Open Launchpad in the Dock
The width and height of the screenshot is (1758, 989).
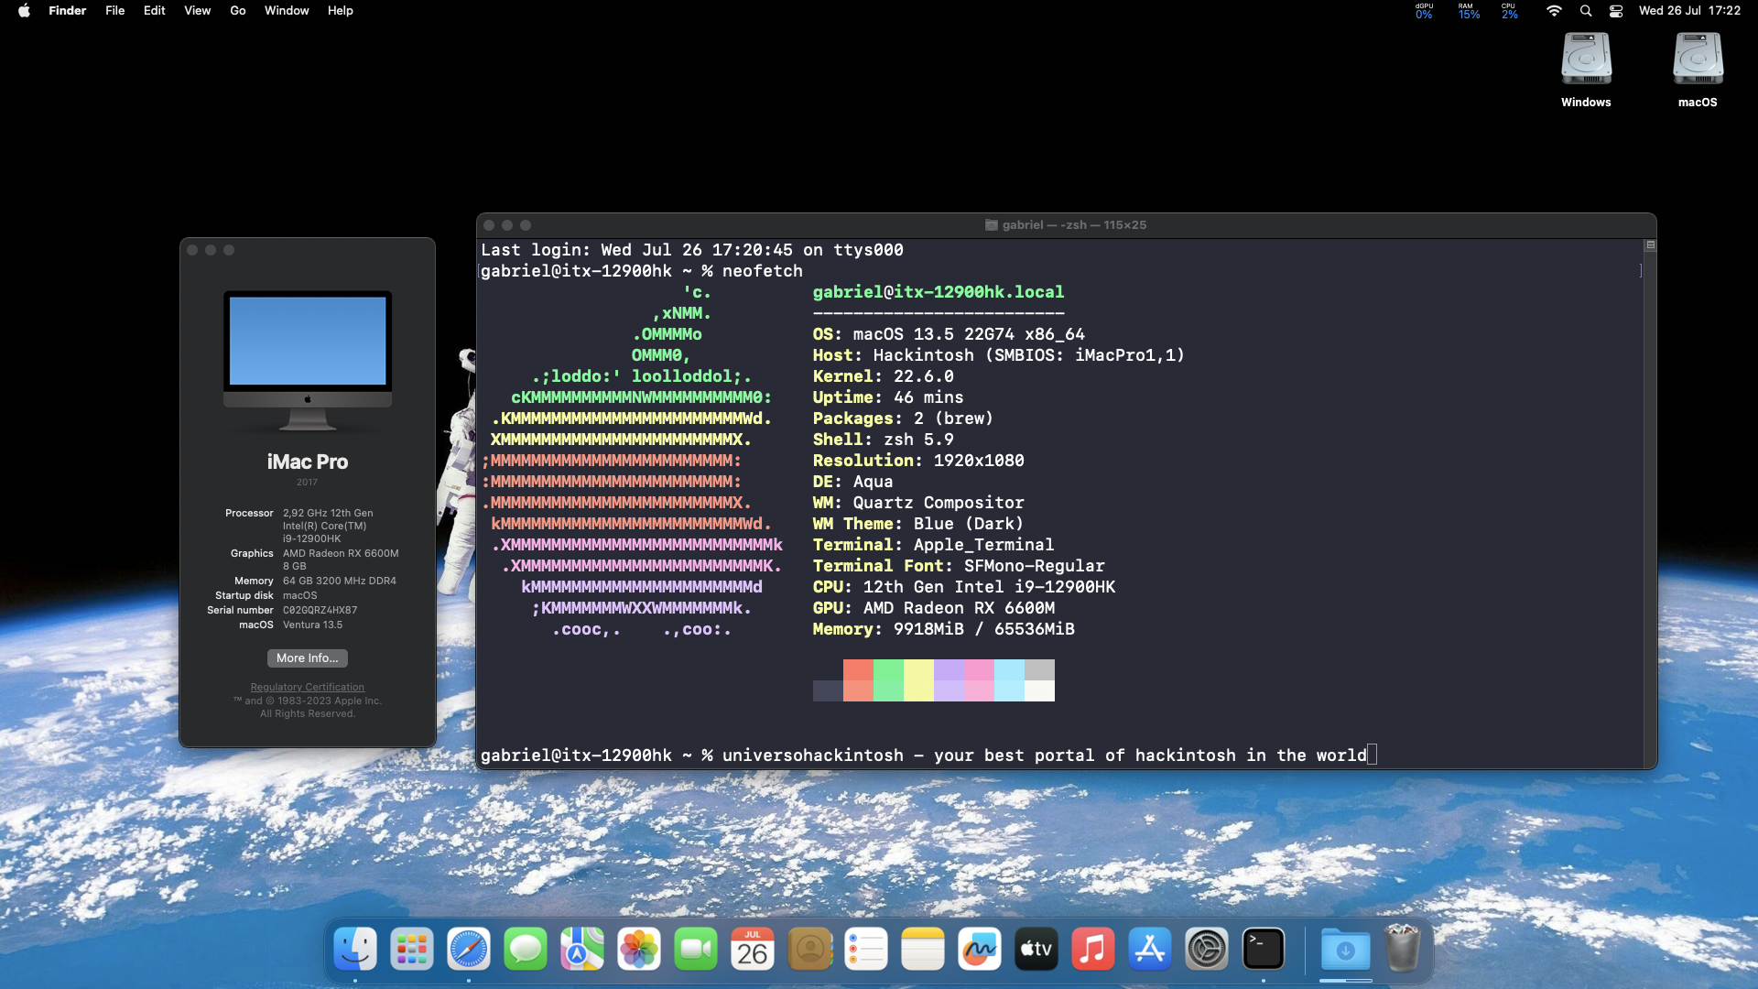(412, 949)
